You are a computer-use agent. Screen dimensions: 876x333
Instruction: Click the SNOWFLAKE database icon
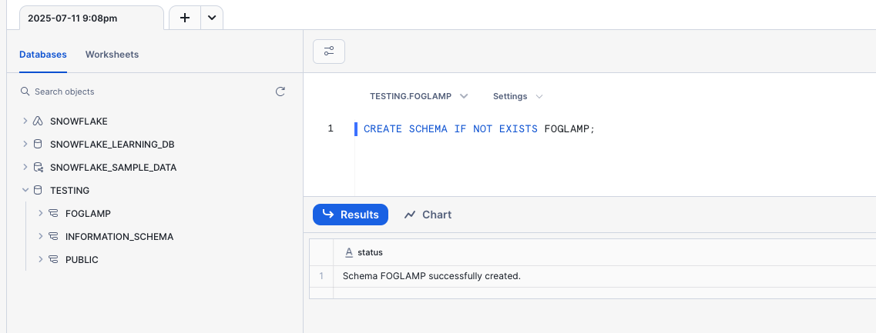coord(38,122)
